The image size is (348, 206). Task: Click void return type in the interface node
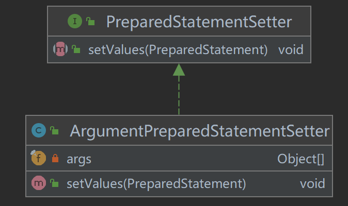point(291,50)
